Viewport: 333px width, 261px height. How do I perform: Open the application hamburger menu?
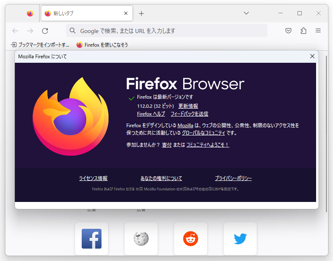318,31
